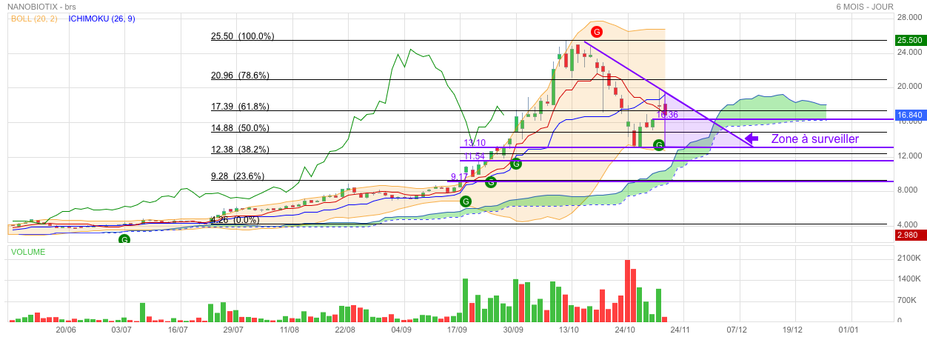Click the red G signal marker above the peak
The image size is (927, 337).
(597, 32)
